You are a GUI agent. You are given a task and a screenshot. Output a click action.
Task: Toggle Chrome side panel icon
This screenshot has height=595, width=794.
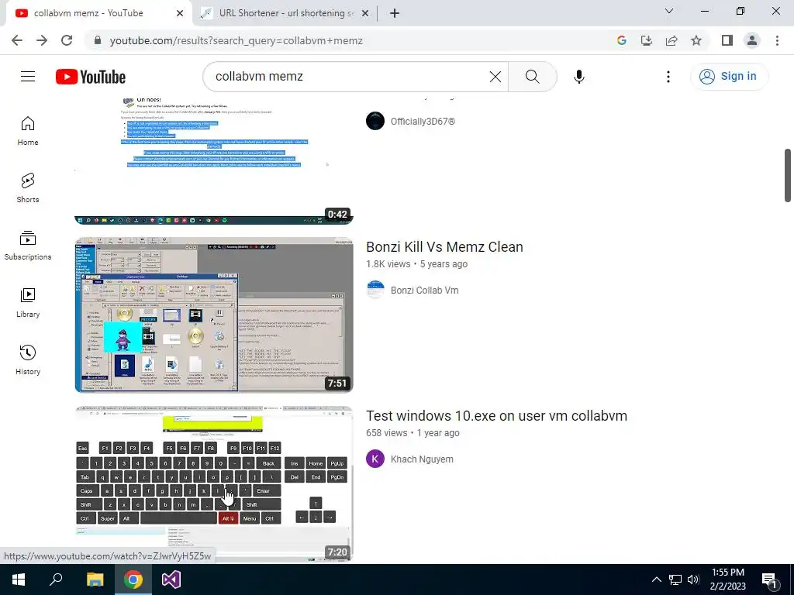(x=727, y=40)
